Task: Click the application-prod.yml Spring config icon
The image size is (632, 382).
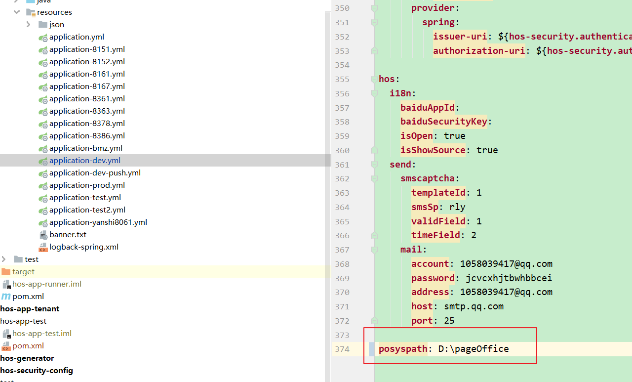Action: (x=43, y=185)
